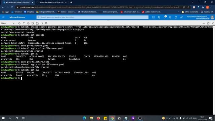
Task: Open new Cloud Shell session icon
Action: [37, 23]
